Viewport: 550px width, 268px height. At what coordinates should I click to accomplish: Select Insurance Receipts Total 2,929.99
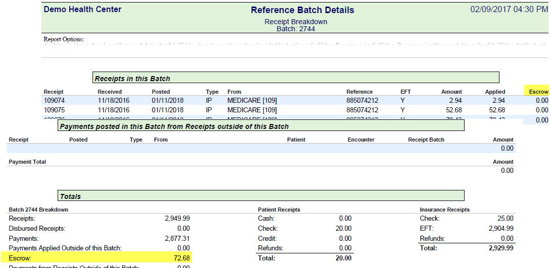click(501, 248)
